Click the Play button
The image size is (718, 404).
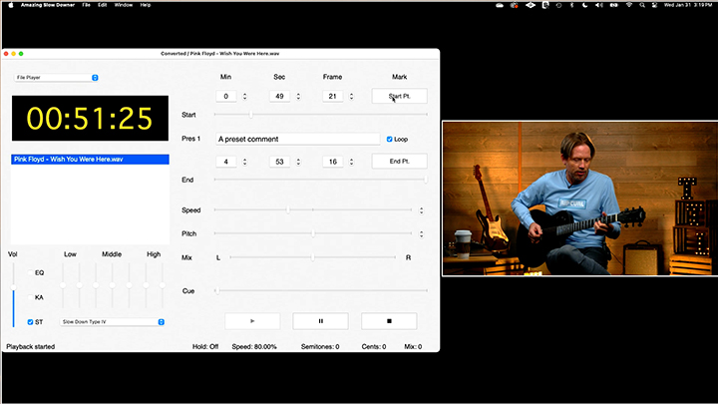point(252,321)
